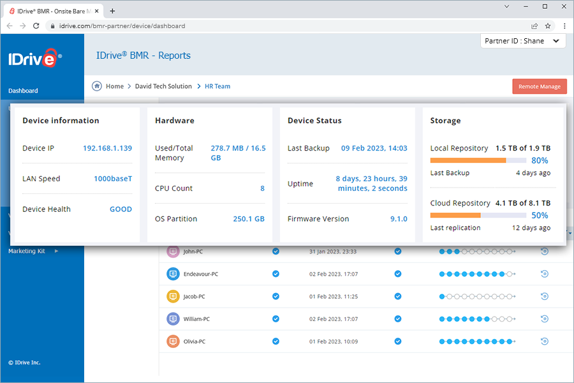The image size is (574, 383).
Task: Click first status checkmark for Olivia-PC
Action: pos(276,342)
